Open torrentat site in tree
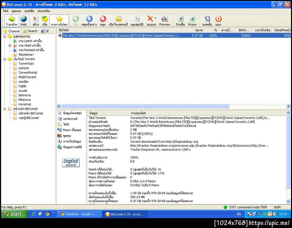The image size is (292, 228). (x=25, y=105)
